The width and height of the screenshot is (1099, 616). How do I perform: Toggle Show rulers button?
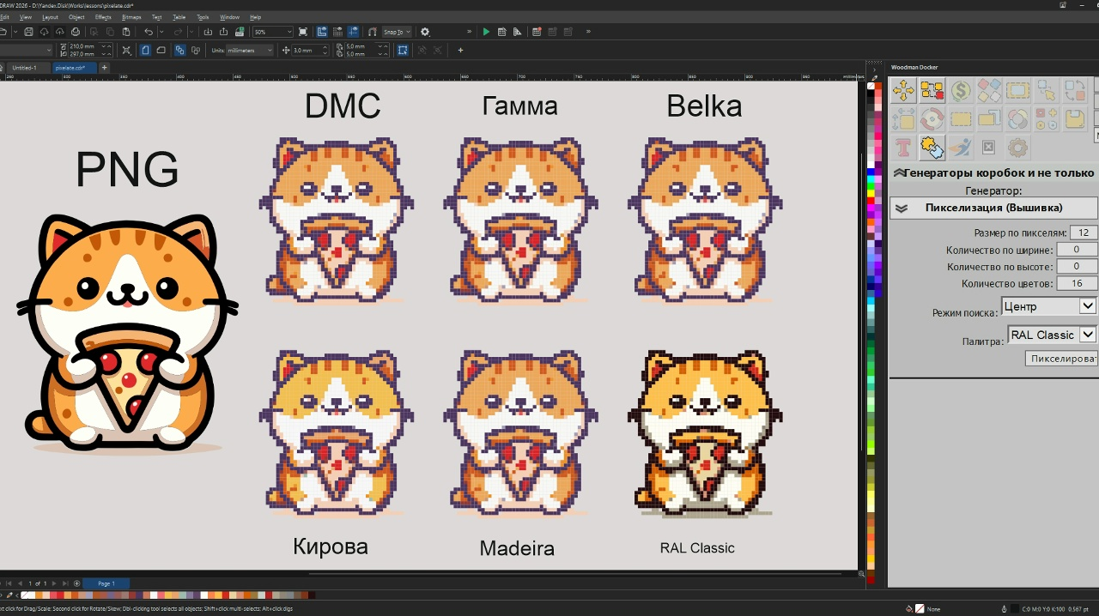pyautogui.click(x=322, y=32)
